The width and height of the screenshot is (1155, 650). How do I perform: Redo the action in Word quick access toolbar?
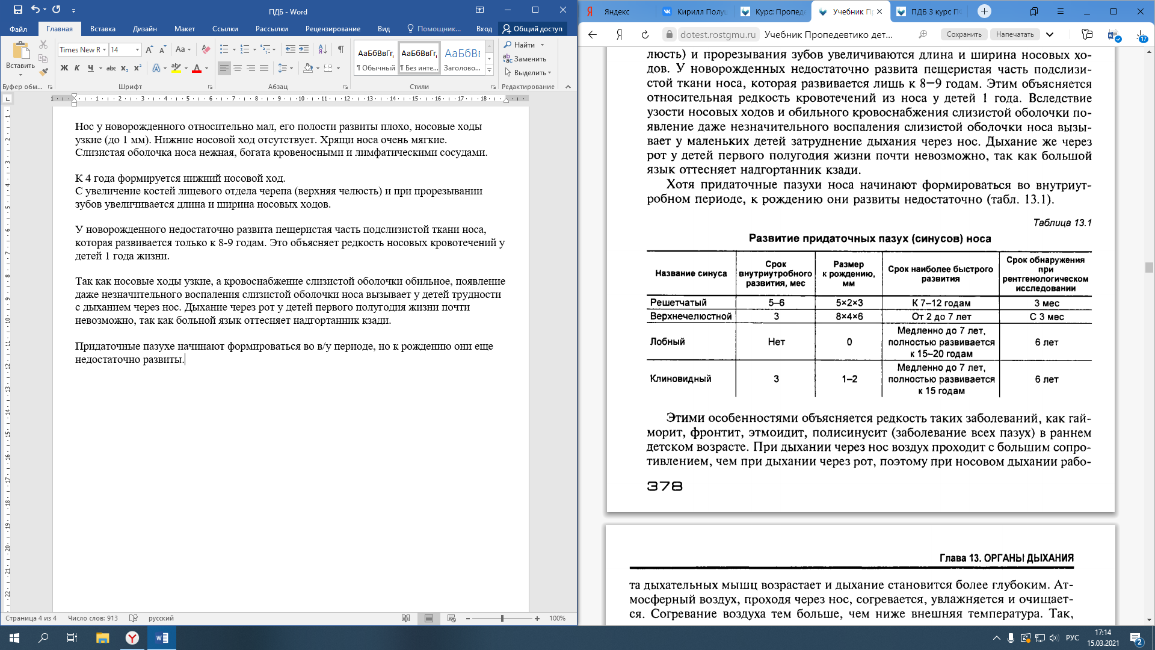click(x=57, y=10)
